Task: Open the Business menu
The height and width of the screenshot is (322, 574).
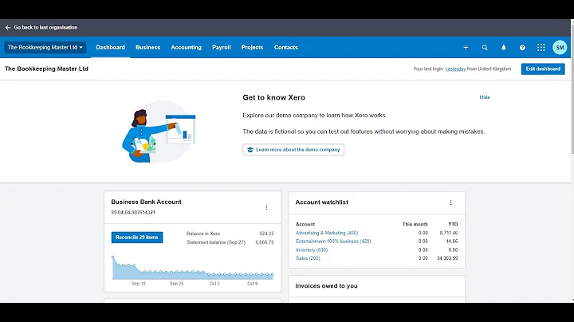Action: [x=148, y=48]
